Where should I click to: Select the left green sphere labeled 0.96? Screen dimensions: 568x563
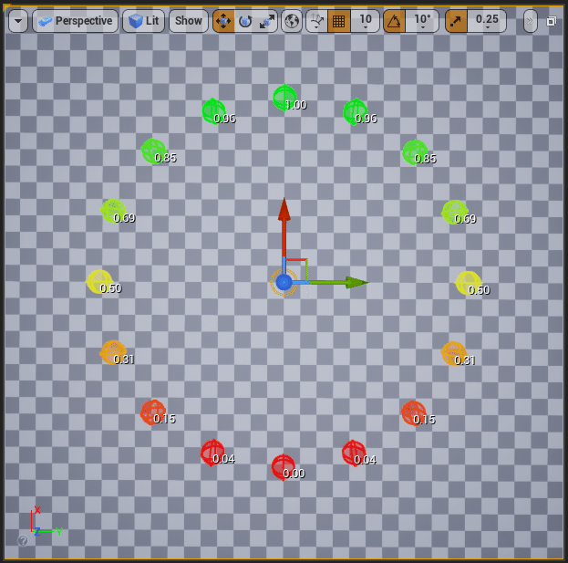click(x=213, y=111)
